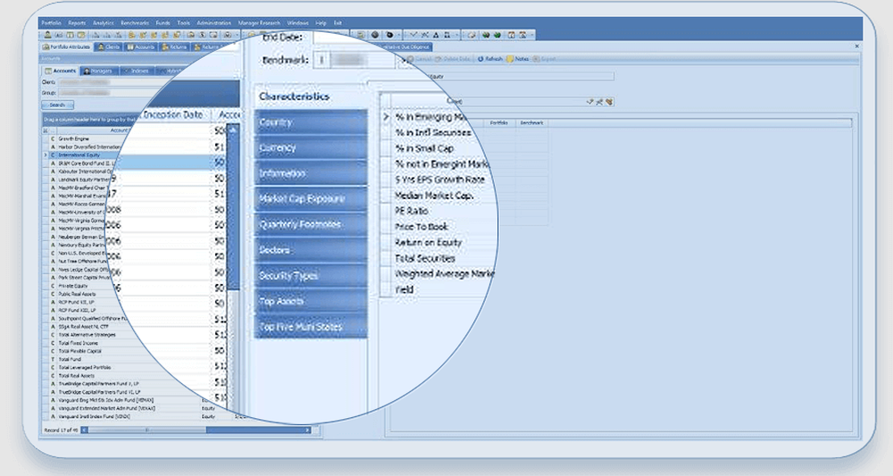Click the Delete Data button
The width and height of the screenshot is (893, 476).
(x=453, y=59)
